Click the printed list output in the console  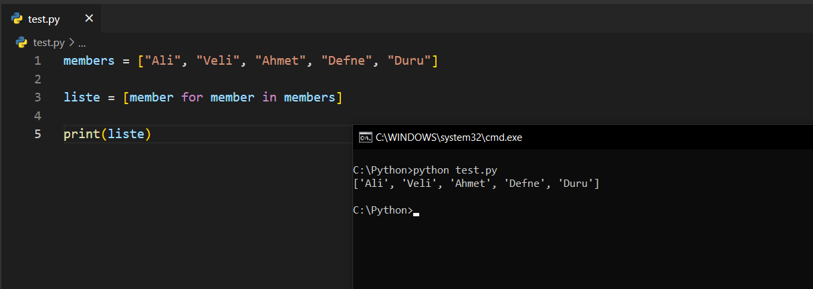coord(476,184)
